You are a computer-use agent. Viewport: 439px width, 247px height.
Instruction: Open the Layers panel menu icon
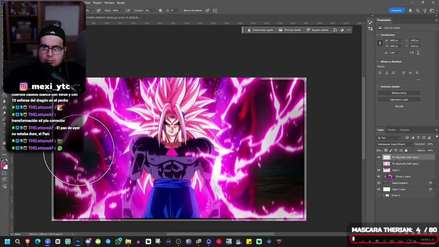click(x=436, y=130)
